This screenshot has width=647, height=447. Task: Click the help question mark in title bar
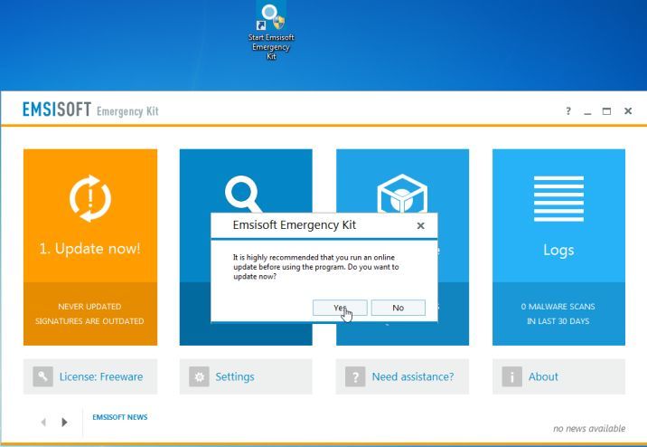click(x=568, y=111)
